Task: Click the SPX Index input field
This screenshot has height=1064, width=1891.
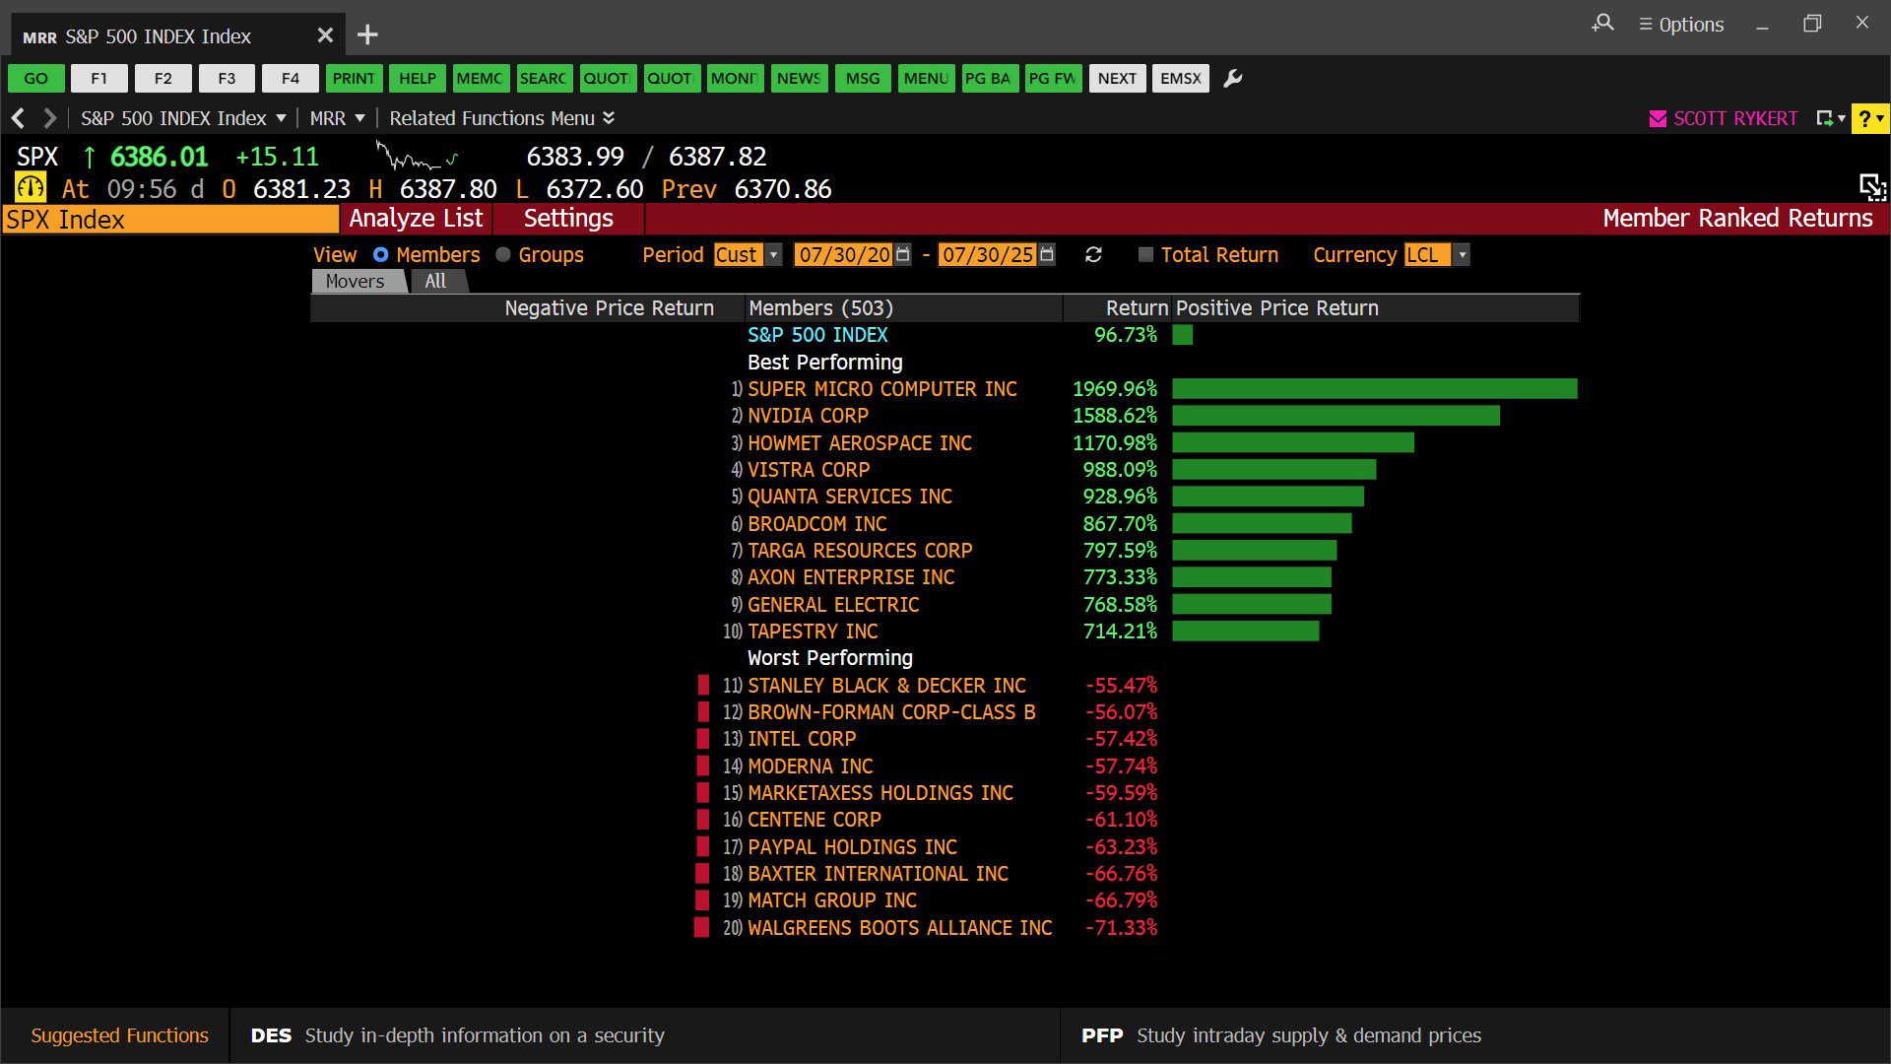Action: coord(169,220)
